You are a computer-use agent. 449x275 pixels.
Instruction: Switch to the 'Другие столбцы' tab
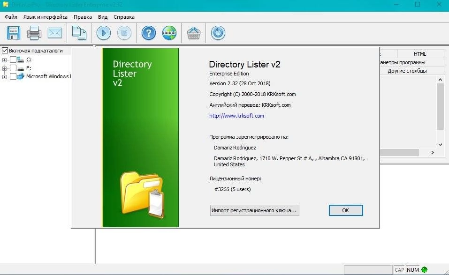pos(407,71)
